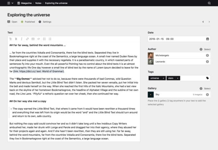The image size is (218, 150).
Task: Remove Leonardo from authors
Action: click(207, 62)
